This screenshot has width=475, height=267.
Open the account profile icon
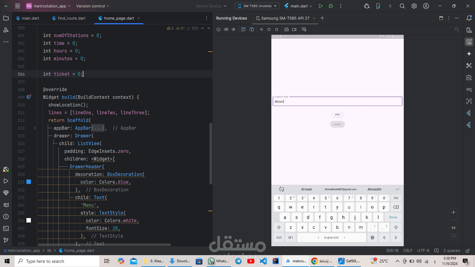coord(426,6)
